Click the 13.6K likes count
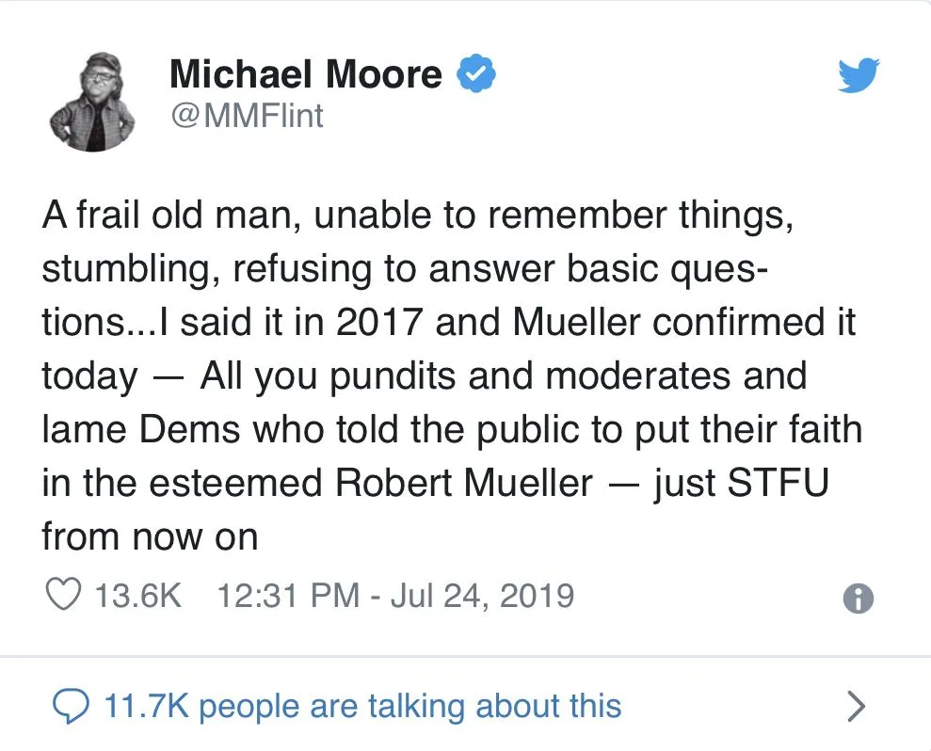The image size is (931, 751). coord(139,596)
